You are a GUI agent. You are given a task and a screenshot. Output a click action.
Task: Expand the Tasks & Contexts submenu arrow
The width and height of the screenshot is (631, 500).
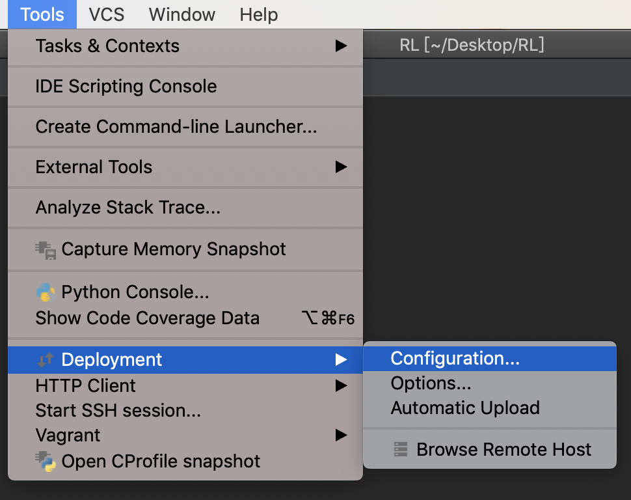(x=341, y=46)
